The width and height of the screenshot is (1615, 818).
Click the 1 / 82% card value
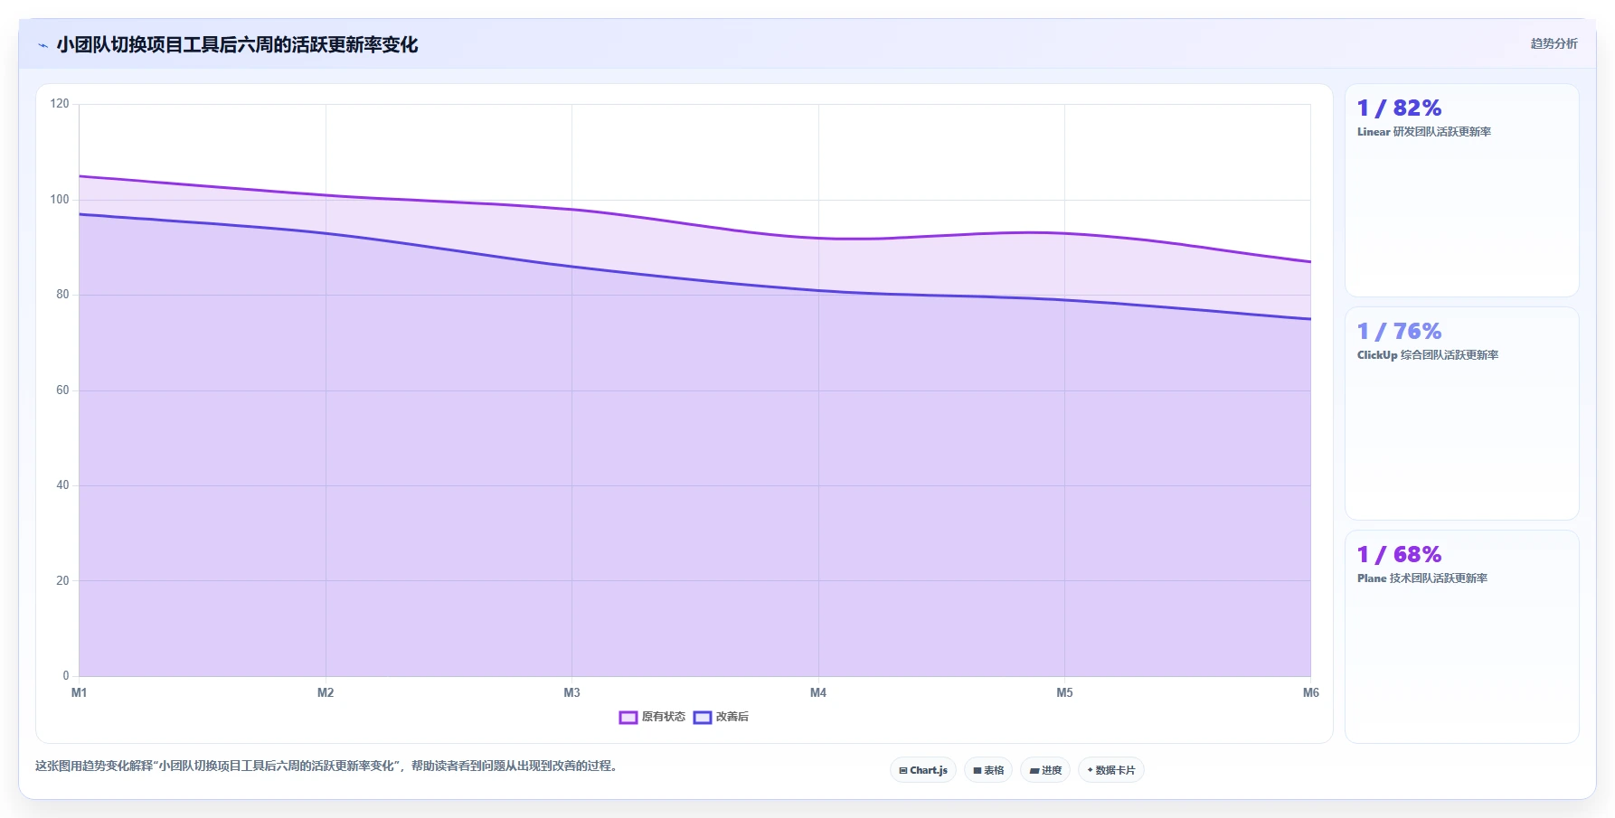tap(1399, 108)
